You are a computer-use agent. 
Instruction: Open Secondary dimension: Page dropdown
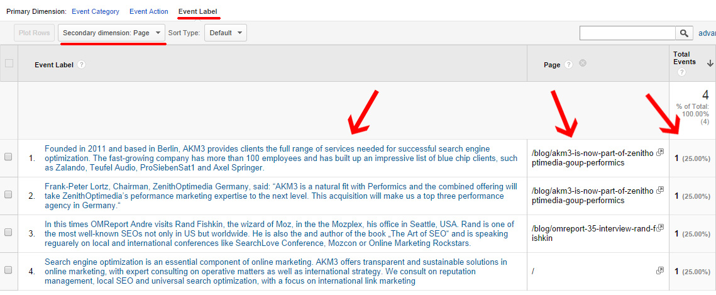(x=112, y=33)
